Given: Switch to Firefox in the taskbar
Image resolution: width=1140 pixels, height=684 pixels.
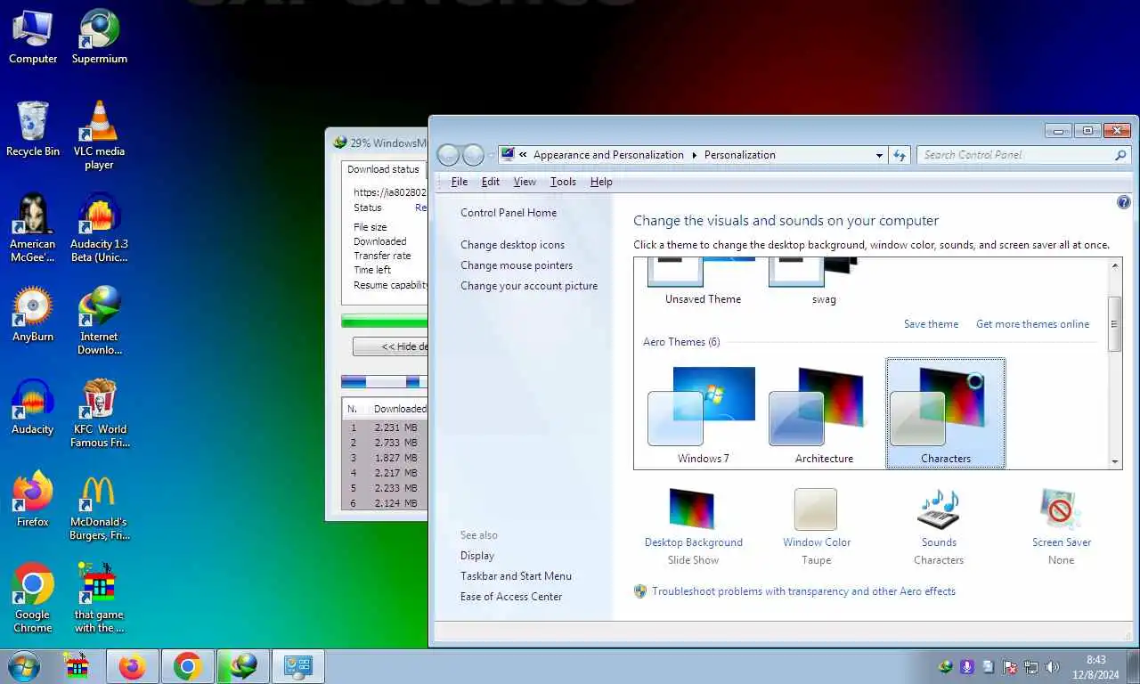Looking at the screenshot, I should pyautogui.click(x=133, y=666).
